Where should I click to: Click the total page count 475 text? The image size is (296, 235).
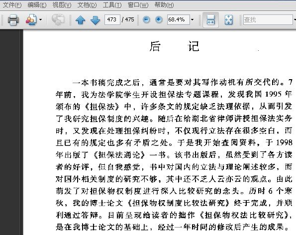[129, 19]
